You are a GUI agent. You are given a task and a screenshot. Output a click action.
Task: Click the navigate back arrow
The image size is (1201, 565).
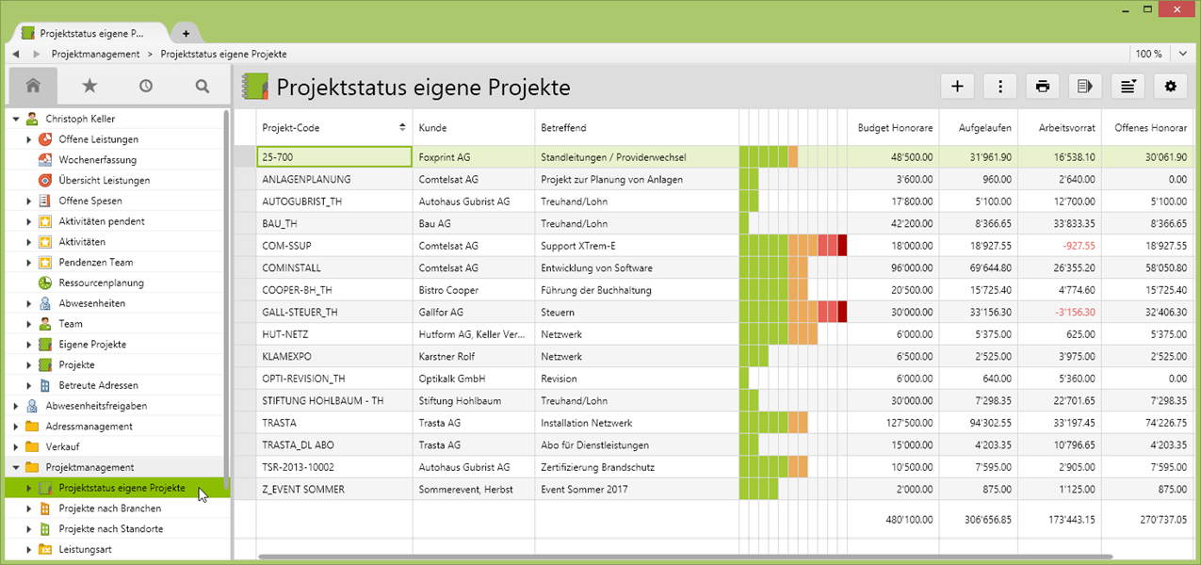click(16, 55)
